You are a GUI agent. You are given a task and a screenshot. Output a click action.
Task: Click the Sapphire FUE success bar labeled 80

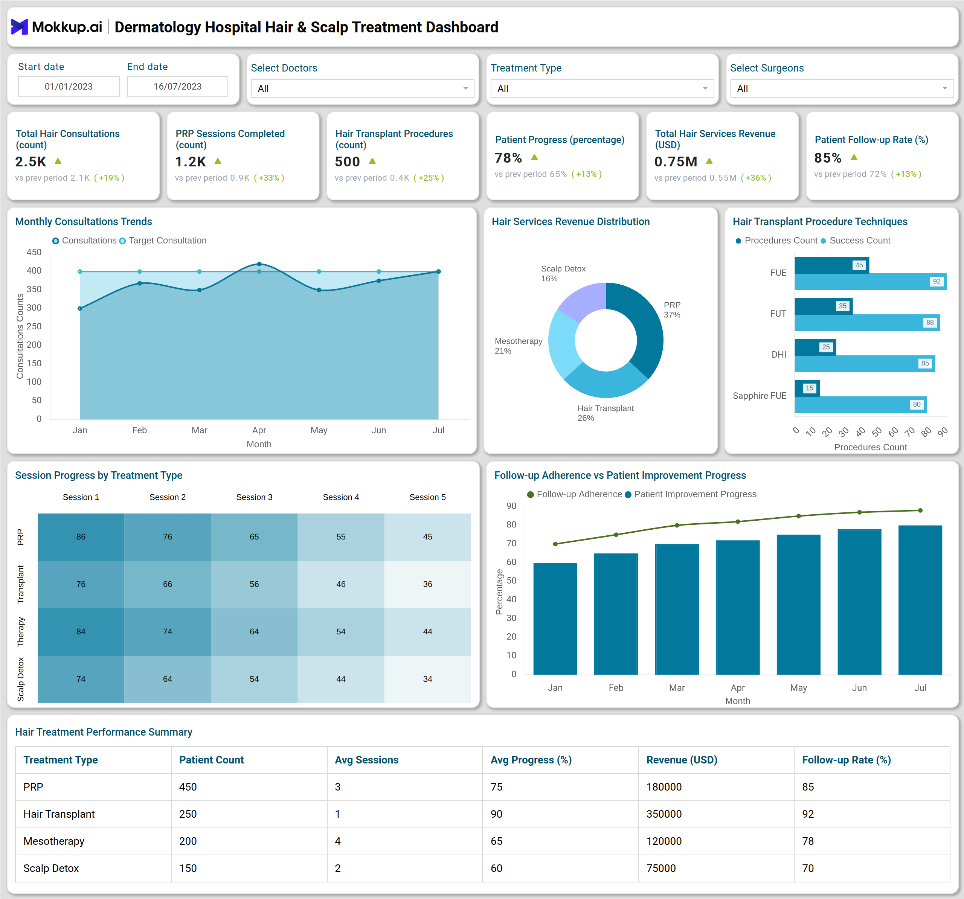[x=861, y=404]
